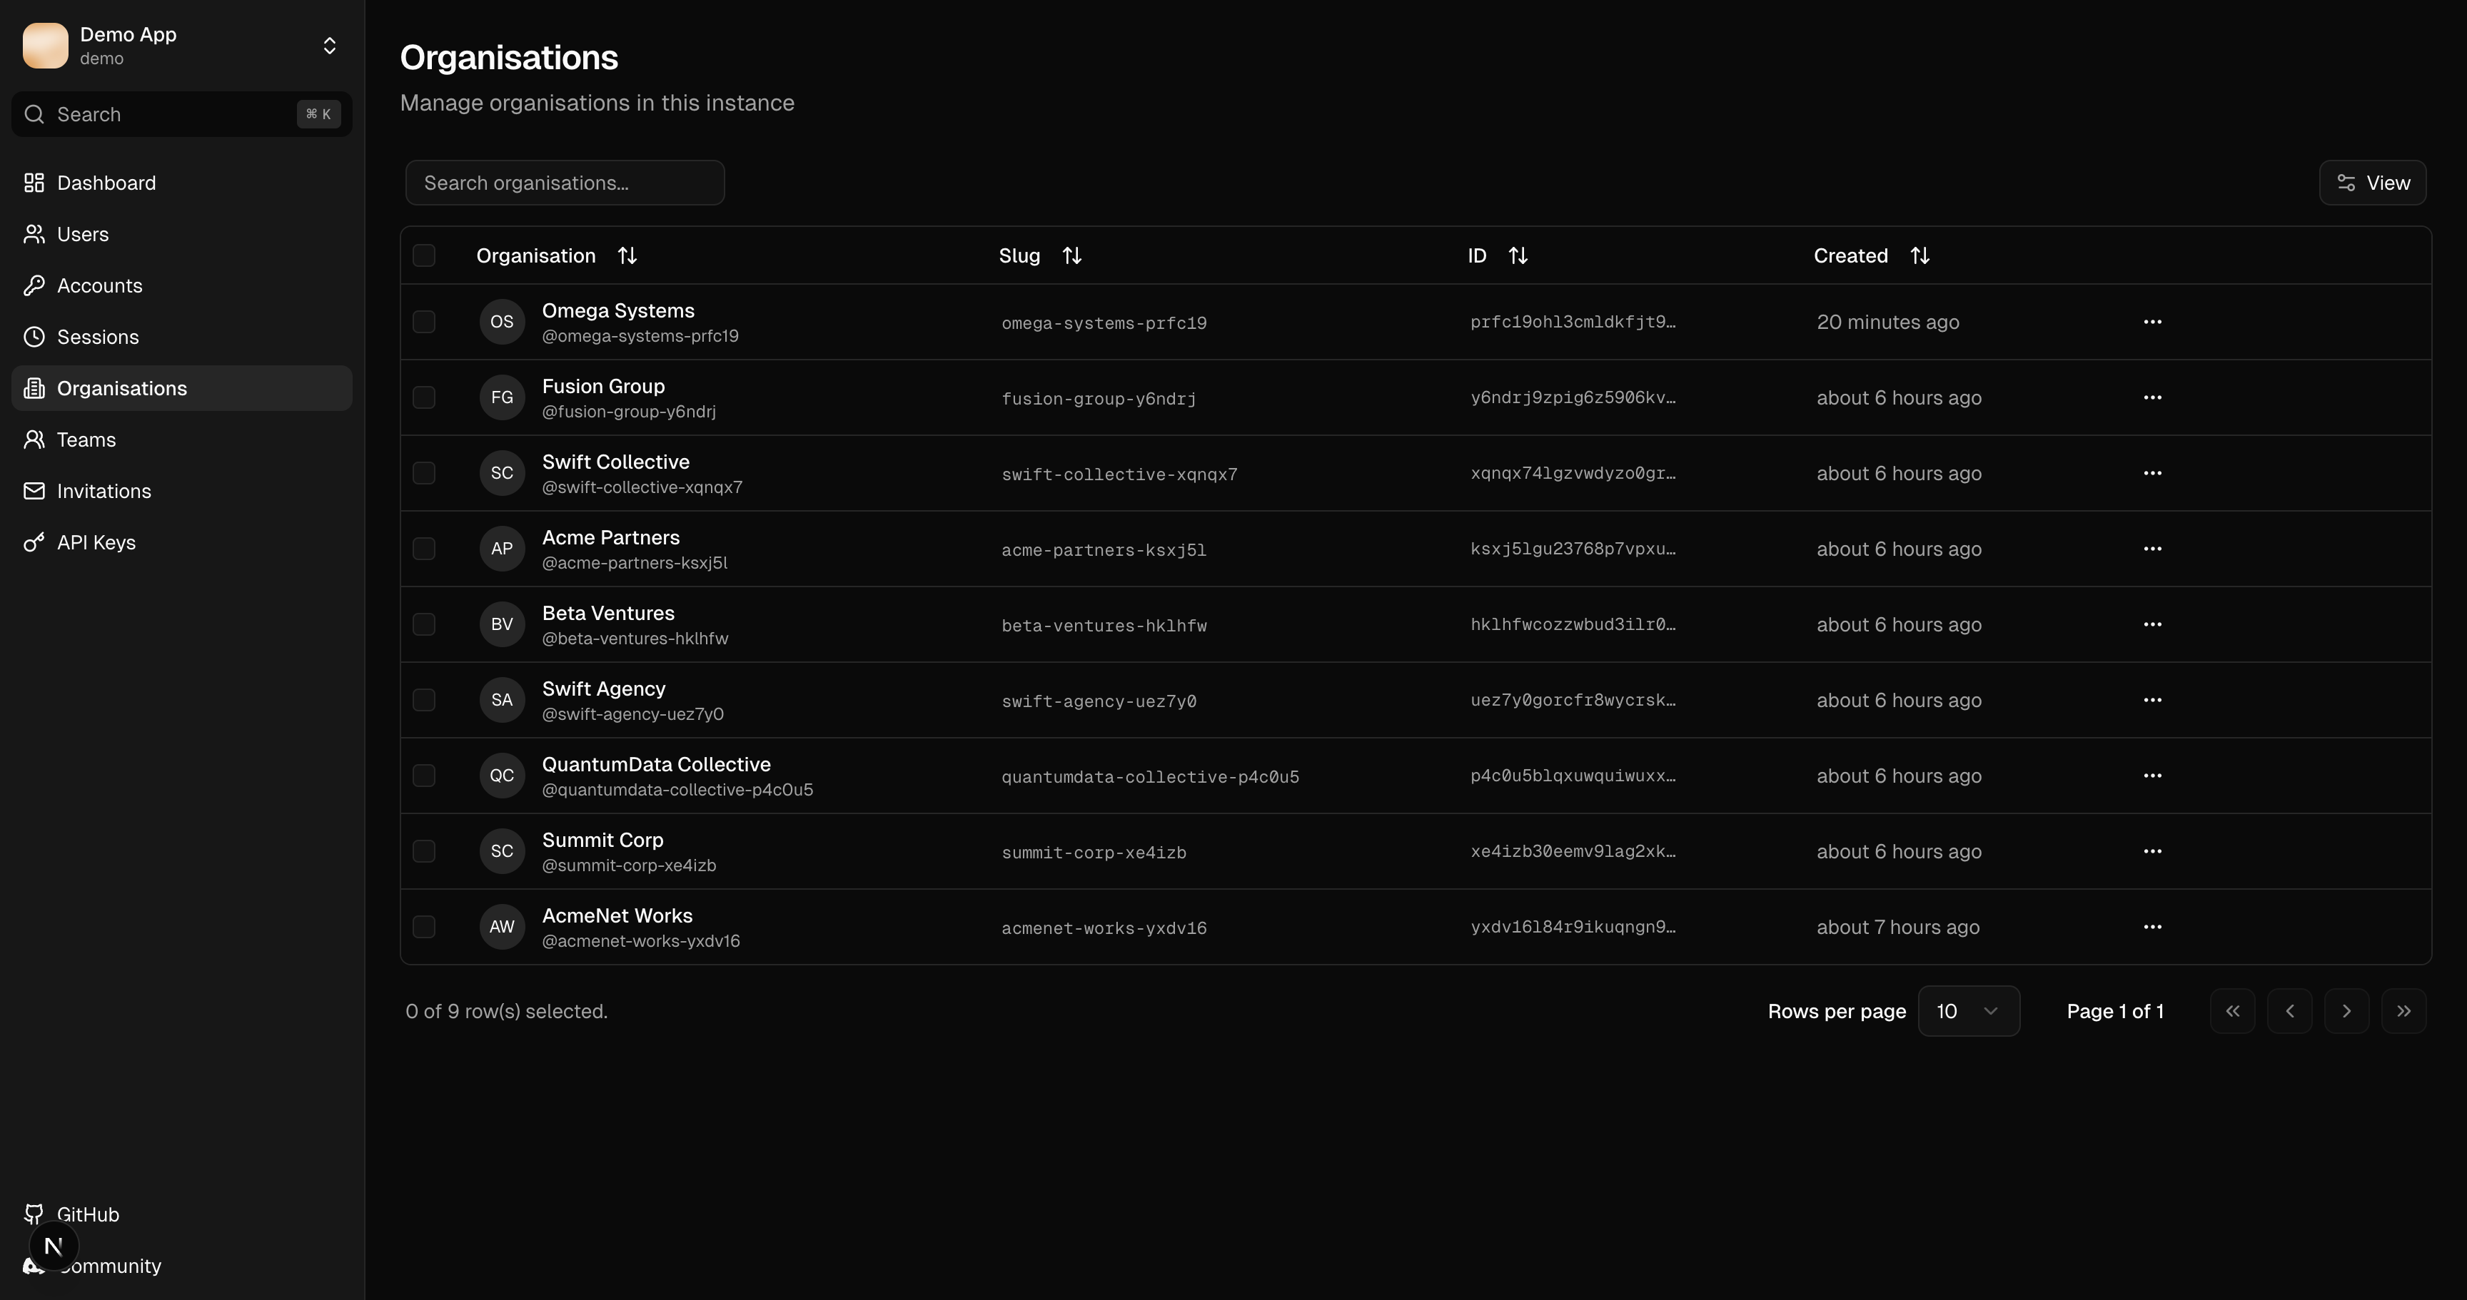Open the Organisations sidebar section

pos(121,387)
